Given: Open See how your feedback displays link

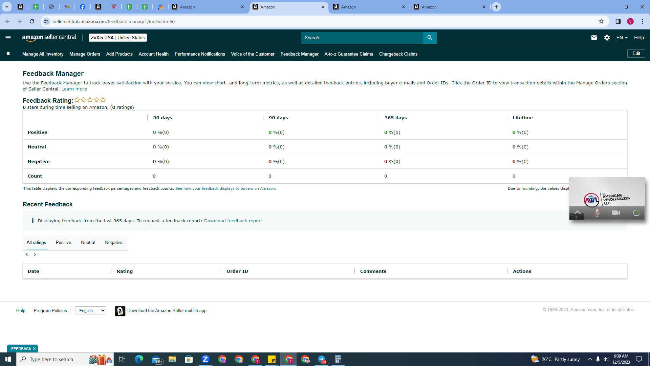Looking at the screenshot, I should 225,188.
